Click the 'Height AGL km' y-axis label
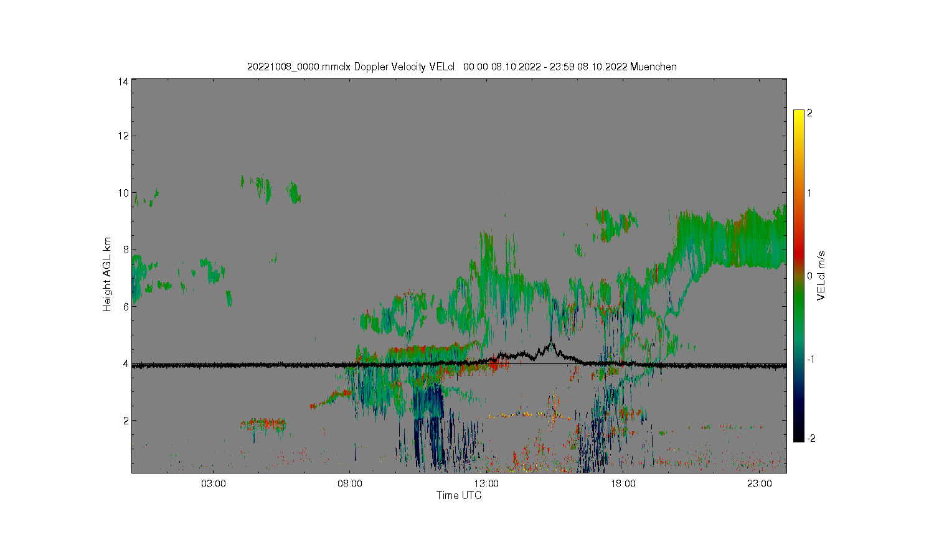This screenshot has width=934, height=560. point(107,274)
